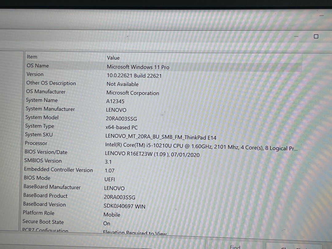
Task: Click the Find button at the bottom
Action: (235, 247)
